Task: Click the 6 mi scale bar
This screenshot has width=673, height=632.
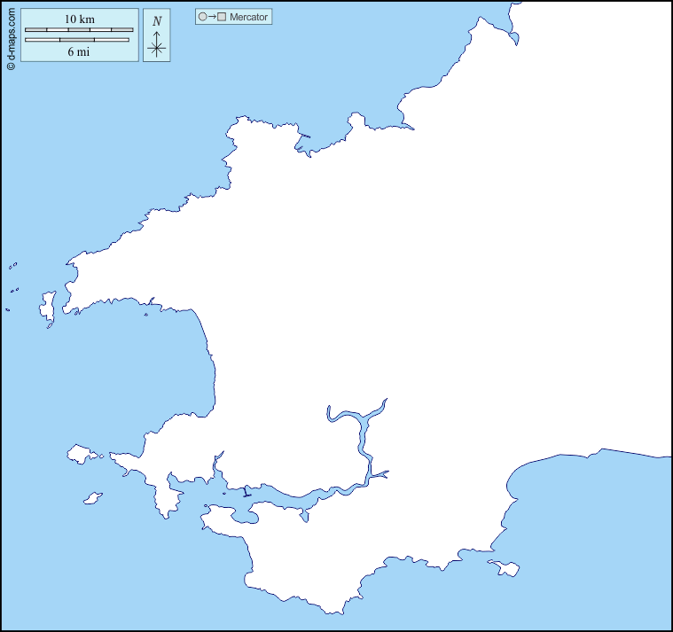Action: click(76, 40)
